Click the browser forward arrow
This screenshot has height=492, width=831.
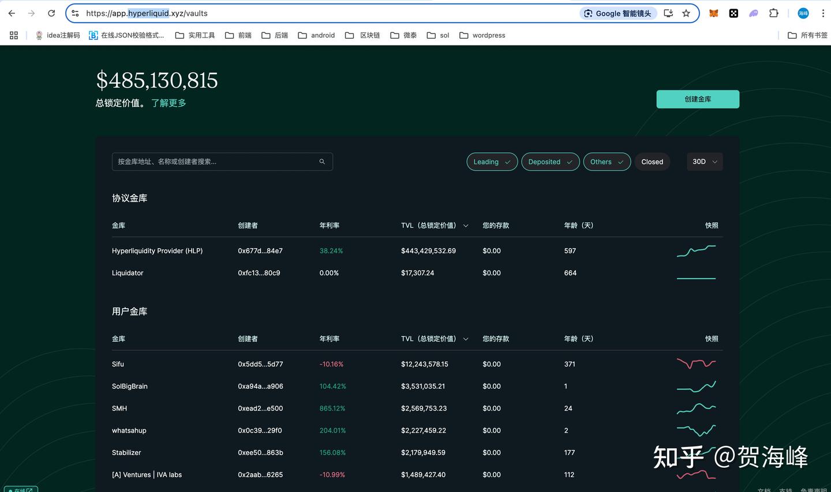(x=31, y=13)
